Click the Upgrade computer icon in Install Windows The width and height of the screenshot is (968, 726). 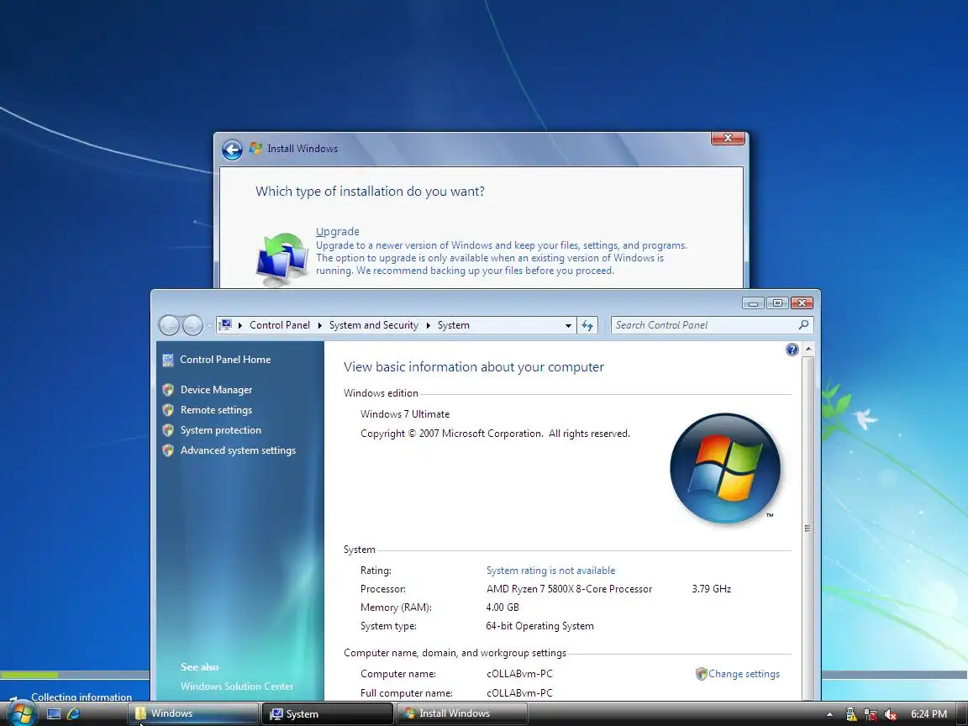click(x=282, y=260)
